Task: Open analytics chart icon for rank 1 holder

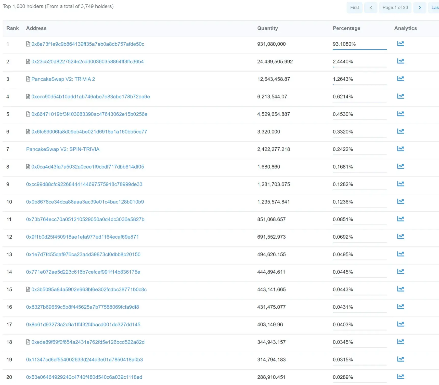Action: tap(400, 44)
